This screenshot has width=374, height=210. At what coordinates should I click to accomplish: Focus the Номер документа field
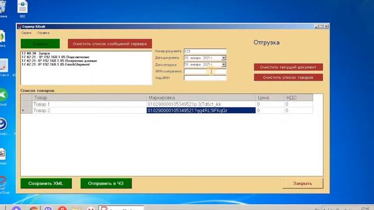coord(205,51)
